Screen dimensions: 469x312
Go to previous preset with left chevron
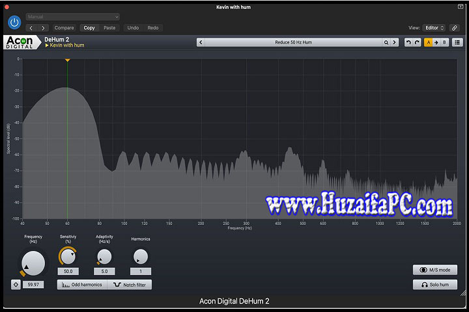(x=31, y=28)
